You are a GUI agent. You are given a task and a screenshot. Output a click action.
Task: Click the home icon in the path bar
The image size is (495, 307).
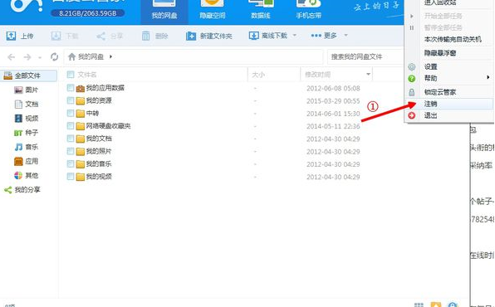coord(71,56)
